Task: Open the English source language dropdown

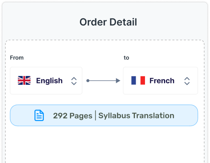Action: coord(46,81)
